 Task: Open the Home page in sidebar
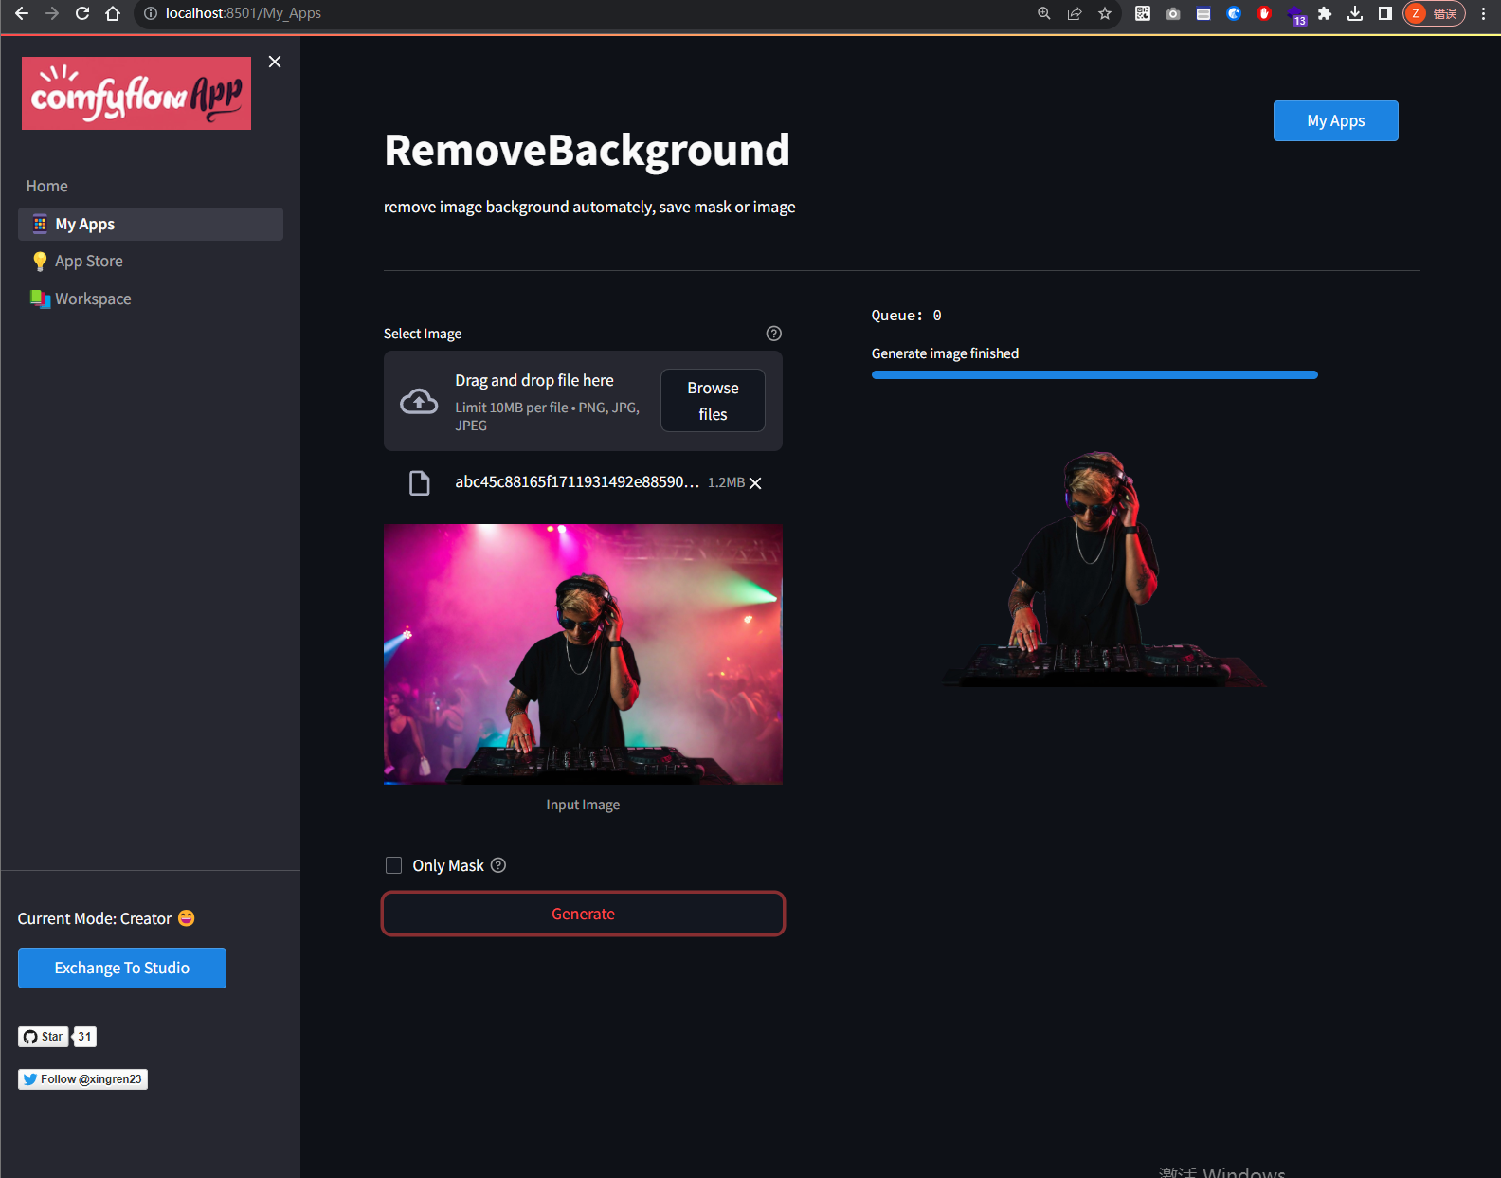(47, 186)
